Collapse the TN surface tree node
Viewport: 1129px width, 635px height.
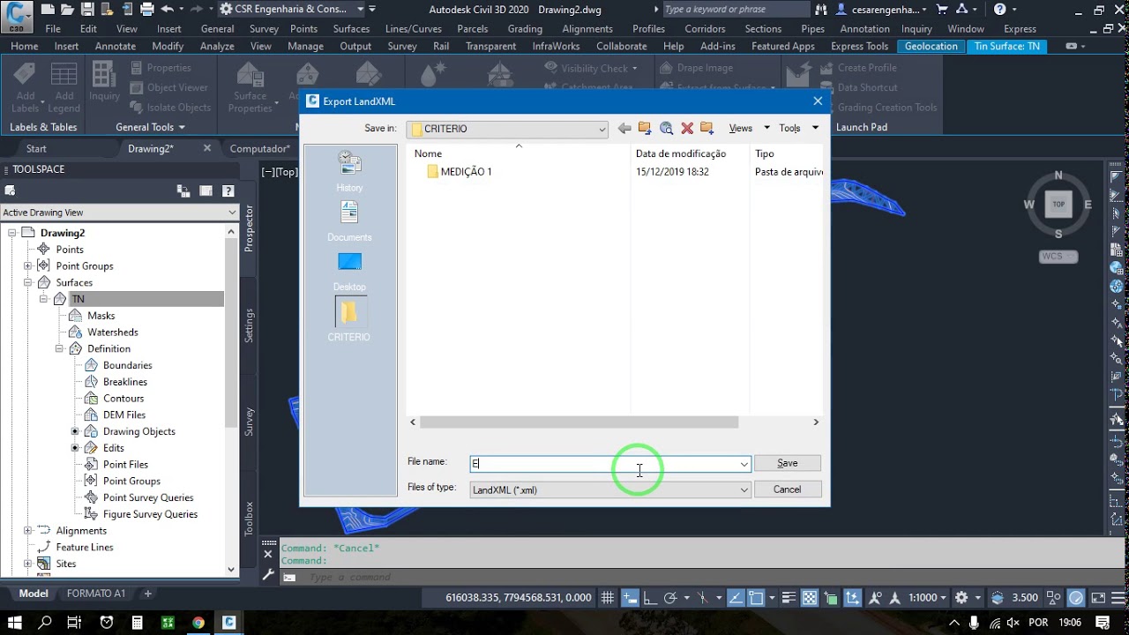click(x=44, y=299)
